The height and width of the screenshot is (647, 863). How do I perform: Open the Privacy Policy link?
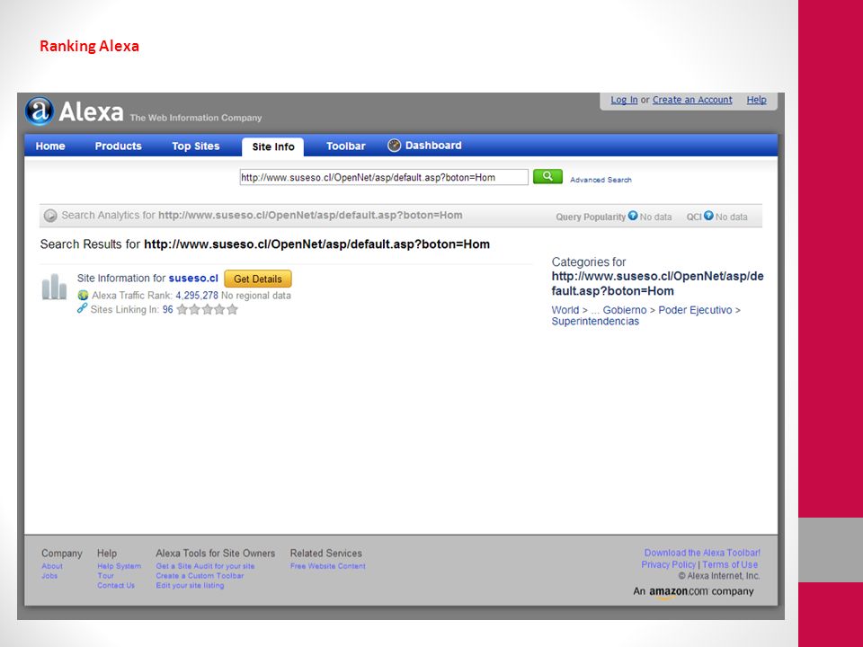point(668,564)
